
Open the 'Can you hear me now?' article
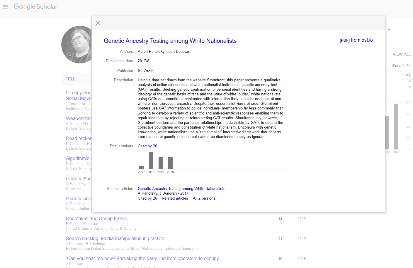pyautogui.click(x=142, y=258)
